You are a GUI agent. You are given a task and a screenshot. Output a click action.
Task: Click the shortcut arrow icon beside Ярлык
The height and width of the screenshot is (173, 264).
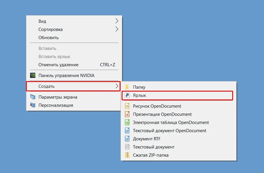(127, 95)
